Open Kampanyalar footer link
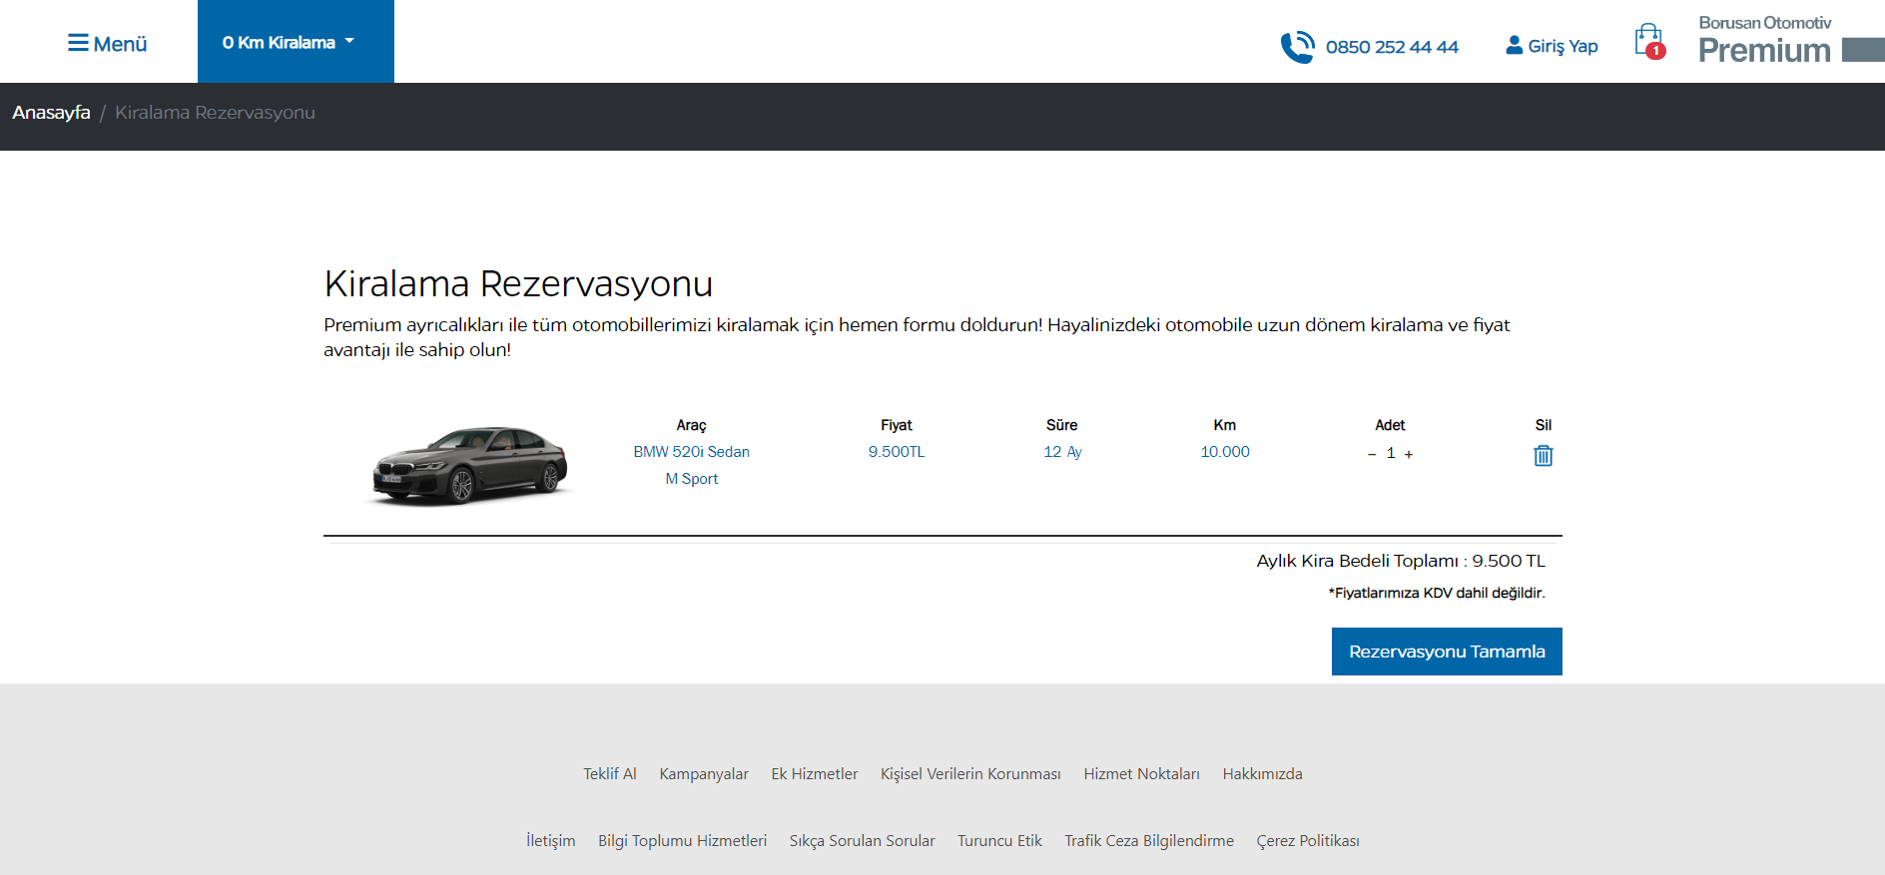 tap(704, 774)
